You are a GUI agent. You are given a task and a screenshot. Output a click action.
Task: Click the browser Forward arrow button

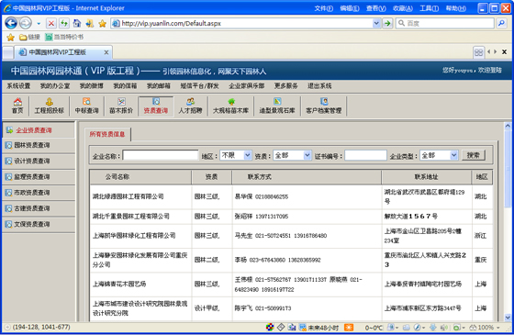26,23
